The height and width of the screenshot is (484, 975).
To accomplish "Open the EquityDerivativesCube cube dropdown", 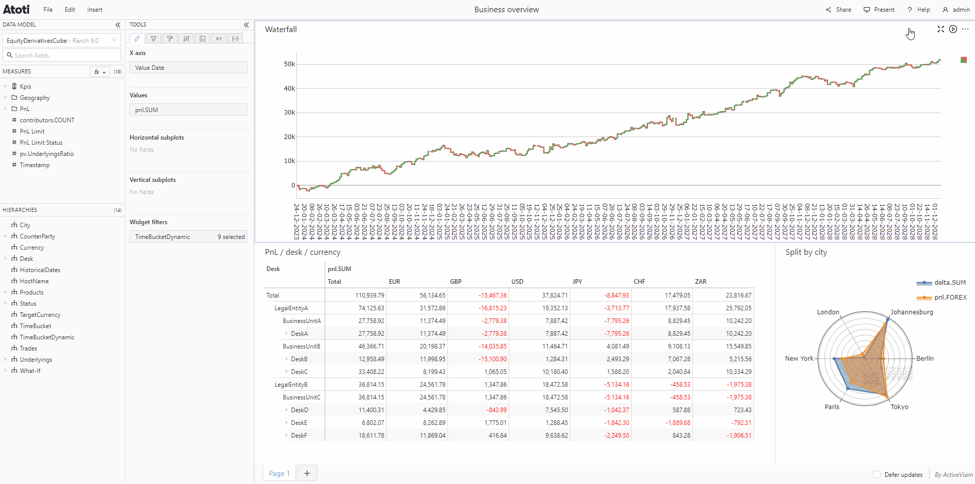I will (62, 41).
